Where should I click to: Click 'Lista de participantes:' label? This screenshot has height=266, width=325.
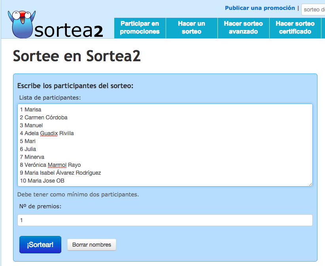tap(50, 98)
